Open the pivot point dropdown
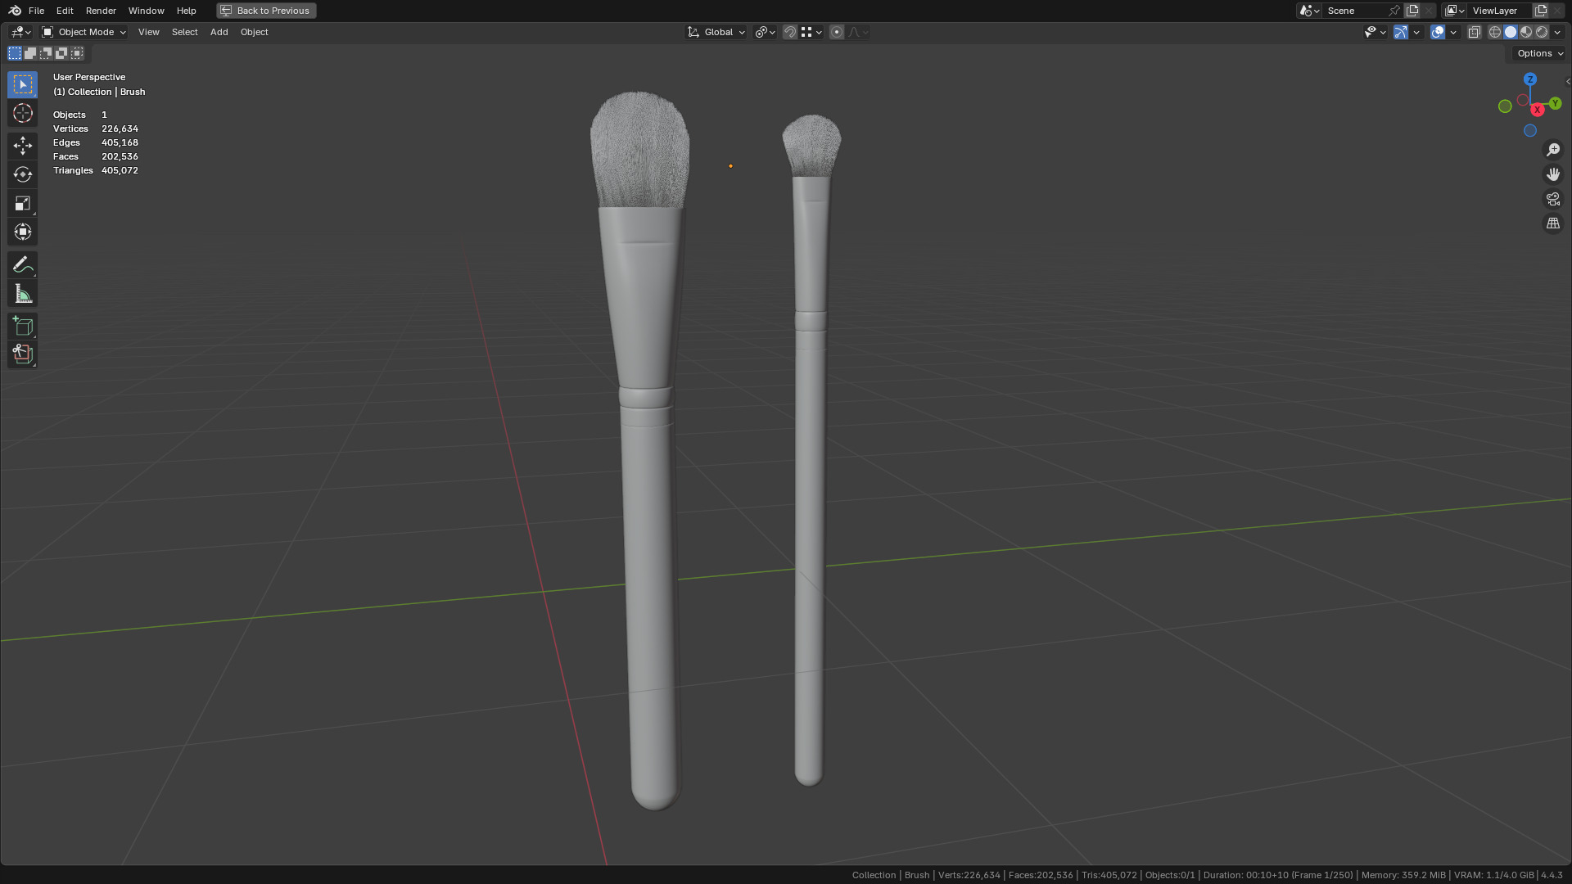 click(x=765, y=32)
